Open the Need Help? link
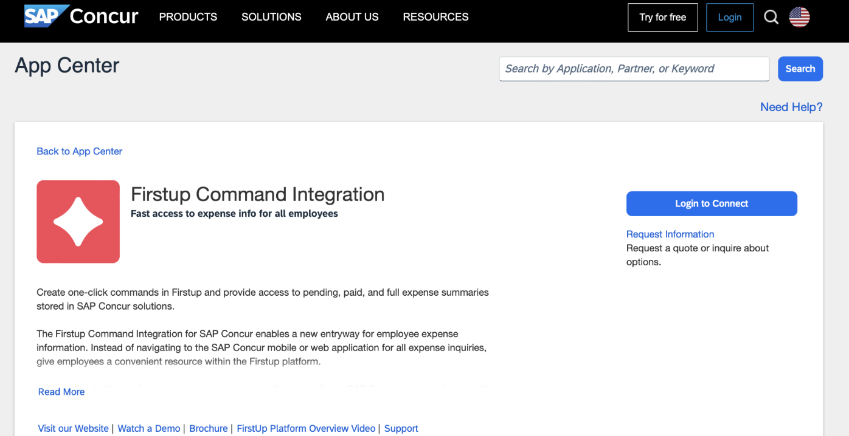Viewport: 849px width, 436px height. coord(791,107)
